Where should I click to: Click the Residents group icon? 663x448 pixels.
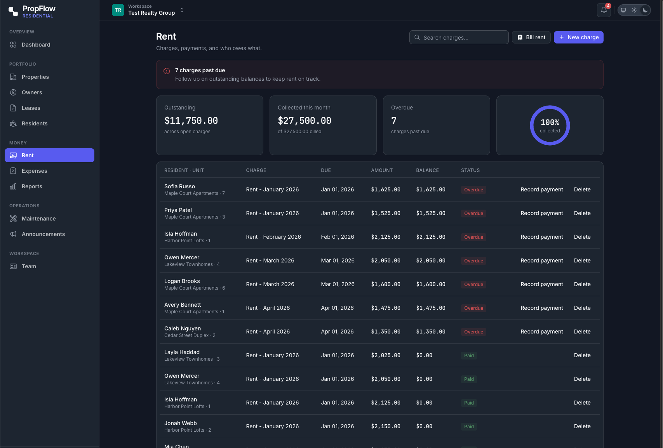[13, 123]
